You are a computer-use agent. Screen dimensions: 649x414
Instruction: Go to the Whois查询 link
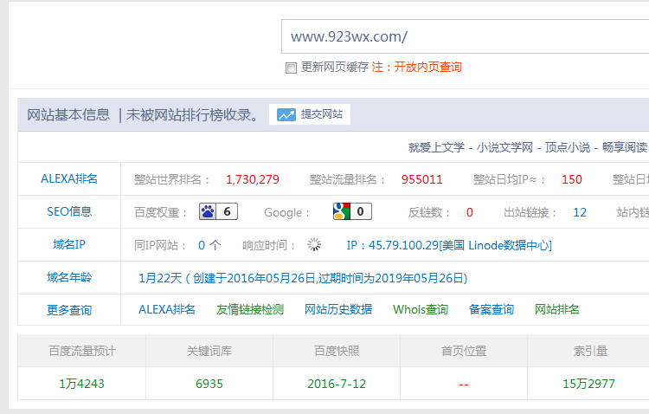click(x=421, y=309)
